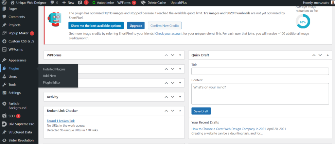Image resolution: width=335 pixels, height=144 pixels.
Task: Click the WordPress logo in admin bar
Action: click(x=4, y=3)
